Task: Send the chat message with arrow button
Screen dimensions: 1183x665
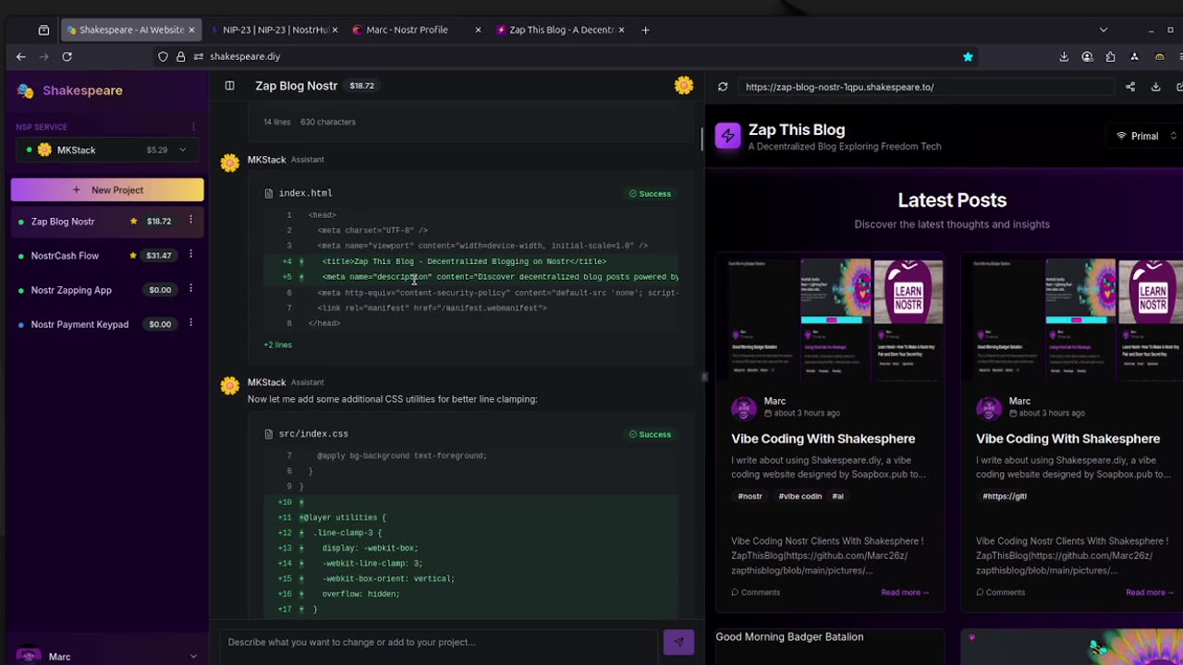Action: [678, 642]
